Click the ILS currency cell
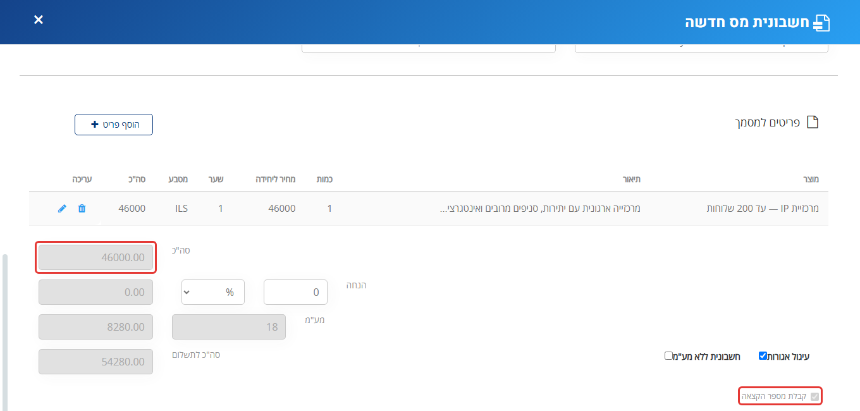 (x=181, y=208)
